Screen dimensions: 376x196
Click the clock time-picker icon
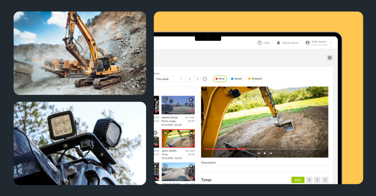205,79
